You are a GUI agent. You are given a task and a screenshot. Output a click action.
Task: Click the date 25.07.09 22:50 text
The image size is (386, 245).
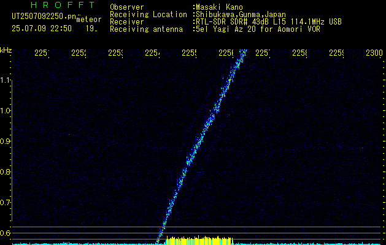tap(42, 28)
